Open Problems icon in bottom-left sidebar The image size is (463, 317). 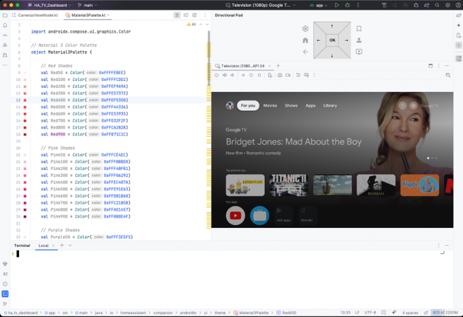(x=5, y=284)
